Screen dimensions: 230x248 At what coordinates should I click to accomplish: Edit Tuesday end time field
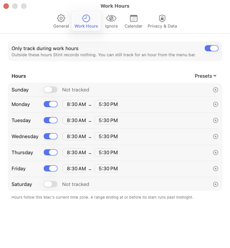coord(106,120)
